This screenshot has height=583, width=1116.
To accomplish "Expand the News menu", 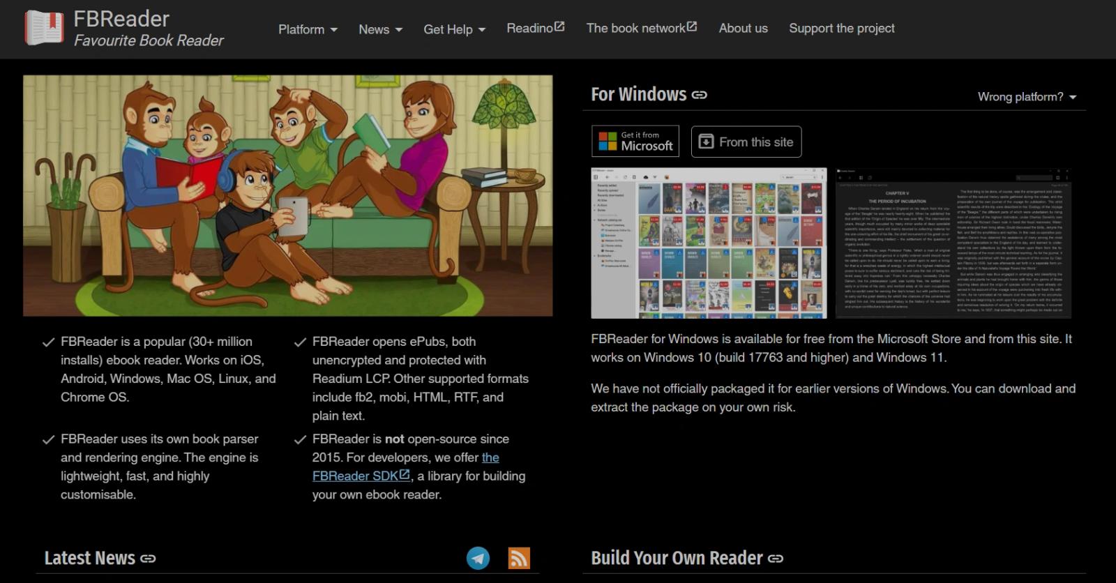I will (380, 29).
